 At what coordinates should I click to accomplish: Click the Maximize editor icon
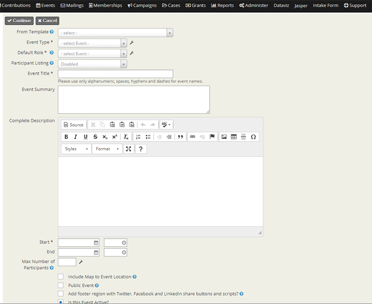click(x=129, y=149)
